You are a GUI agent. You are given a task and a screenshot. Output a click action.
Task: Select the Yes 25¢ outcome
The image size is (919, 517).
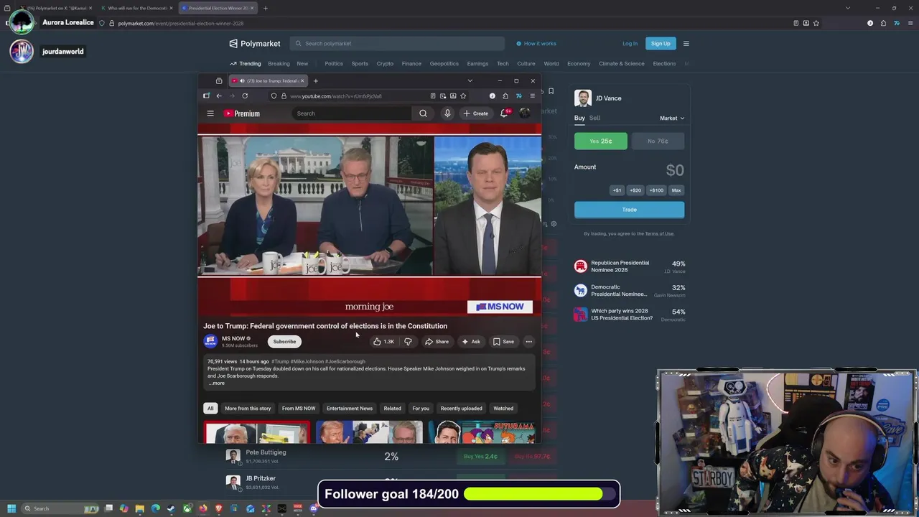[601, 141]
